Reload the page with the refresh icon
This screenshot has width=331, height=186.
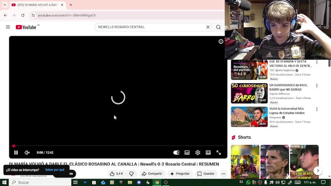(23, 15)
